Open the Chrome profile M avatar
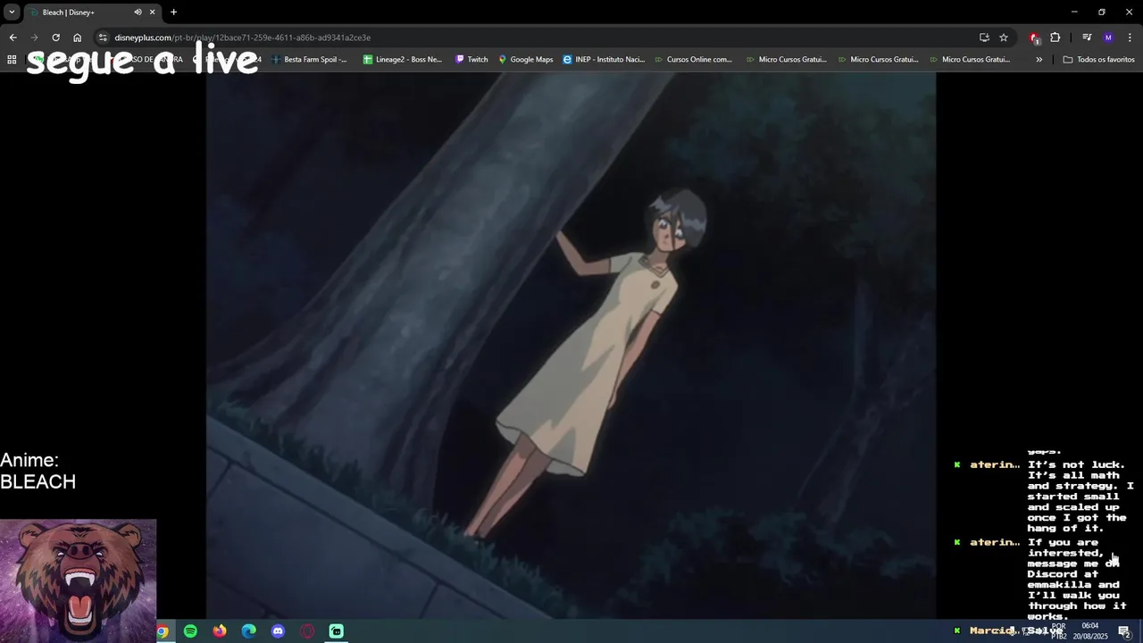1143x643 pixels. 1108,38
